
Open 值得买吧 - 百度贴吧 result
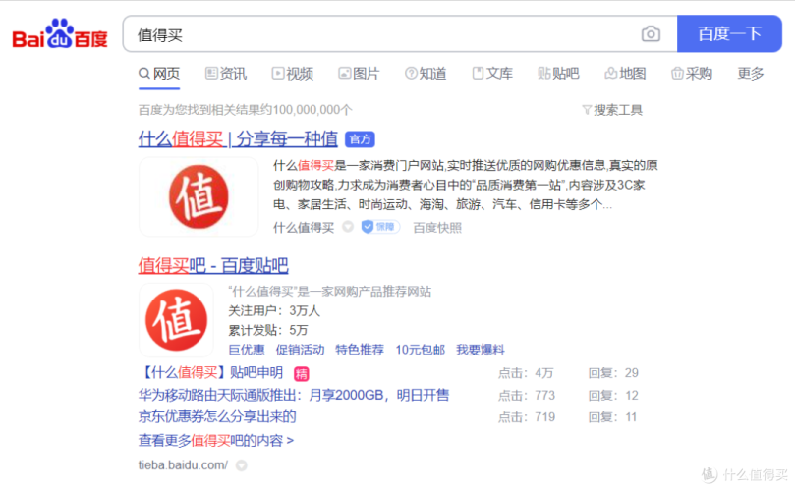[x=213, y=265]
